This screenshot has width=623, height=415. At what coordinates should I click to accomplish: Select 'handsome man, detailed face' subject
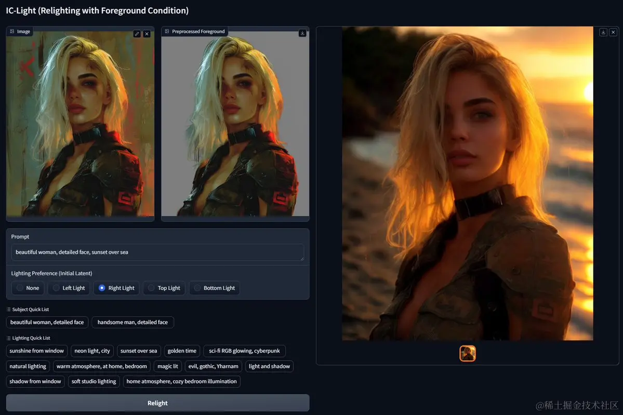132,322
